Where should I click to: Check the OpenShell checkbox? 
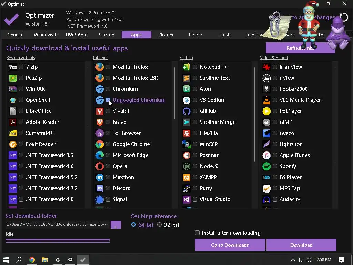pyautogui.click(x=21, y=100)
